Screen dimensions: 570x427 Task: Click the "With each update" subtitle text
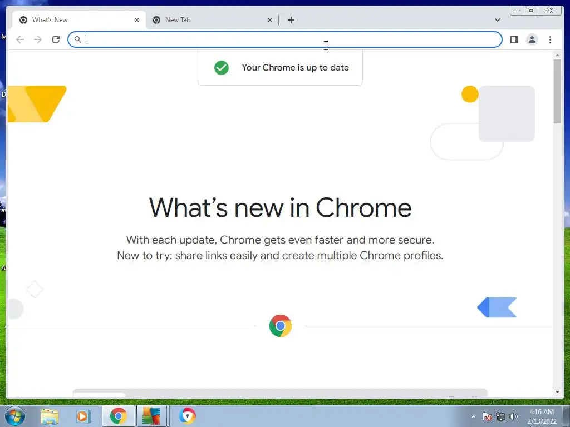[x=280, y=240]
